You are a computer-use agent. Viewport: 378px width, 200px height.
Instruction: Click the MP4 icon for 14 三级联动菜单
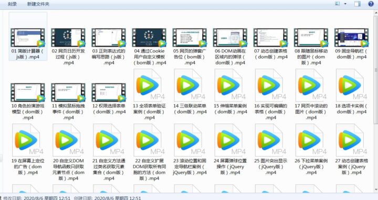click(190, 85)
